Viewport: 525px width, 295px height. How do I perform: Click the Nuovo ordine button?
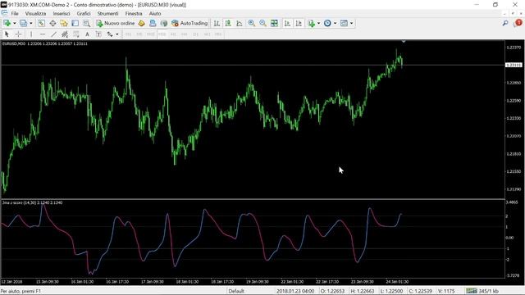pos(115,23)
